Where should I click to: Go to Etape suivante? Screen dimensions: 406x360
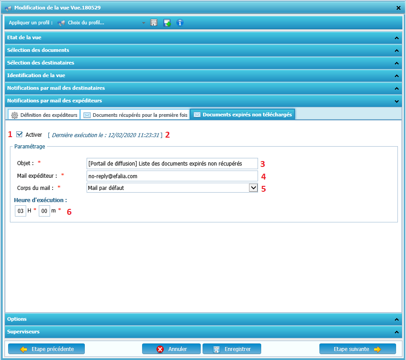click(x=357, y=349)
